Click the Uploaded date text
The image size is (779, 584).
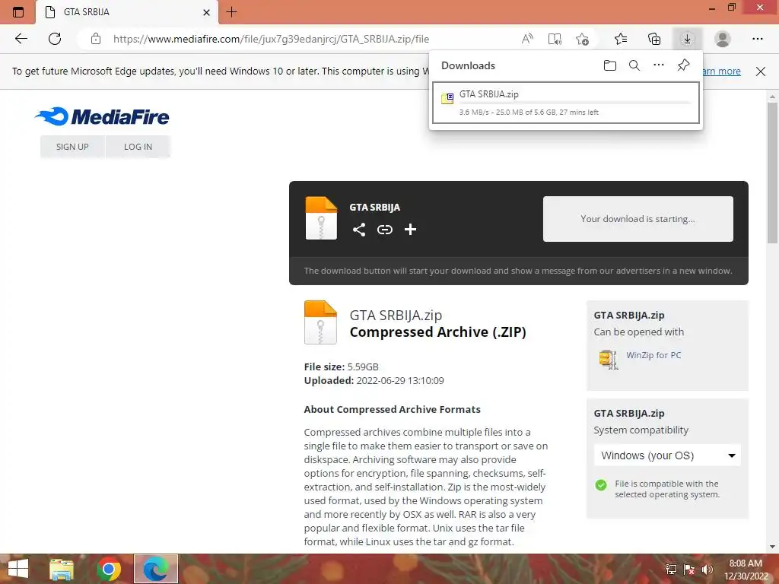(374, 381)
